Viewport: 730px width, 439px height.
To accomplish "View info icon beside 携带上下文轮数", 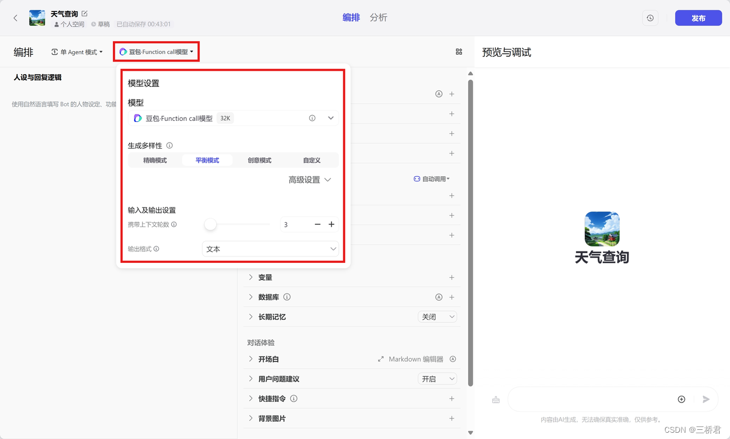I will pos(174,225).
